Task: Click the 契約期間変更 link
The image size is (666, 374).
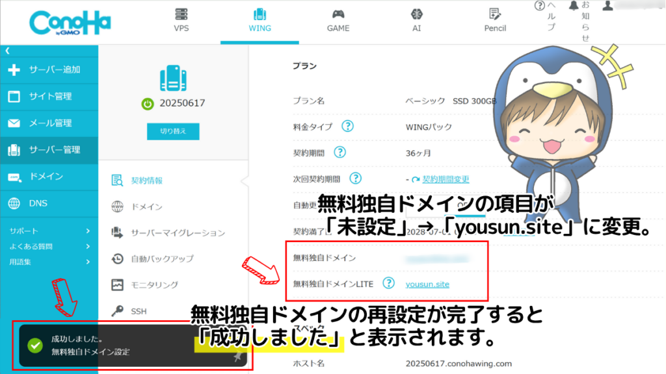Action: pos(446,179)
